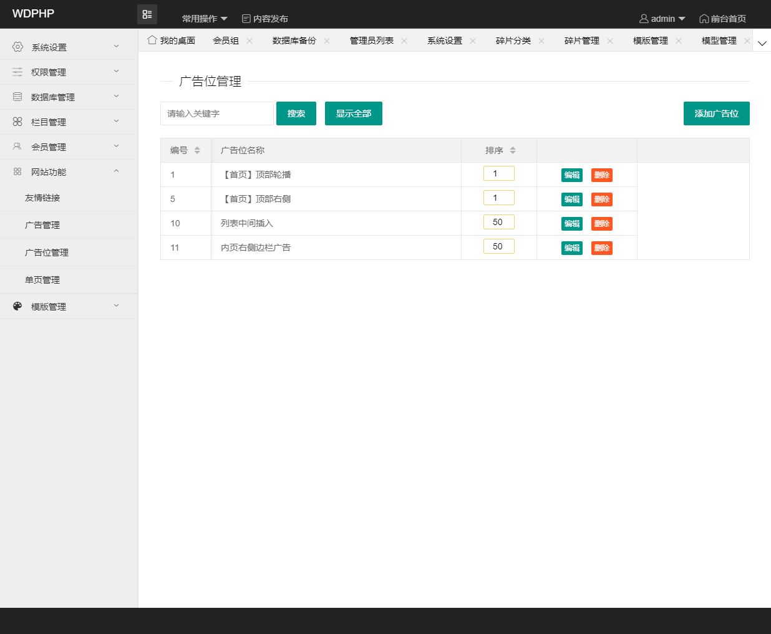The width and height of the screenshot is (771, 634).
Task: Click sort order field for 【首页】顶部轮播
Action: pos(499,173)
